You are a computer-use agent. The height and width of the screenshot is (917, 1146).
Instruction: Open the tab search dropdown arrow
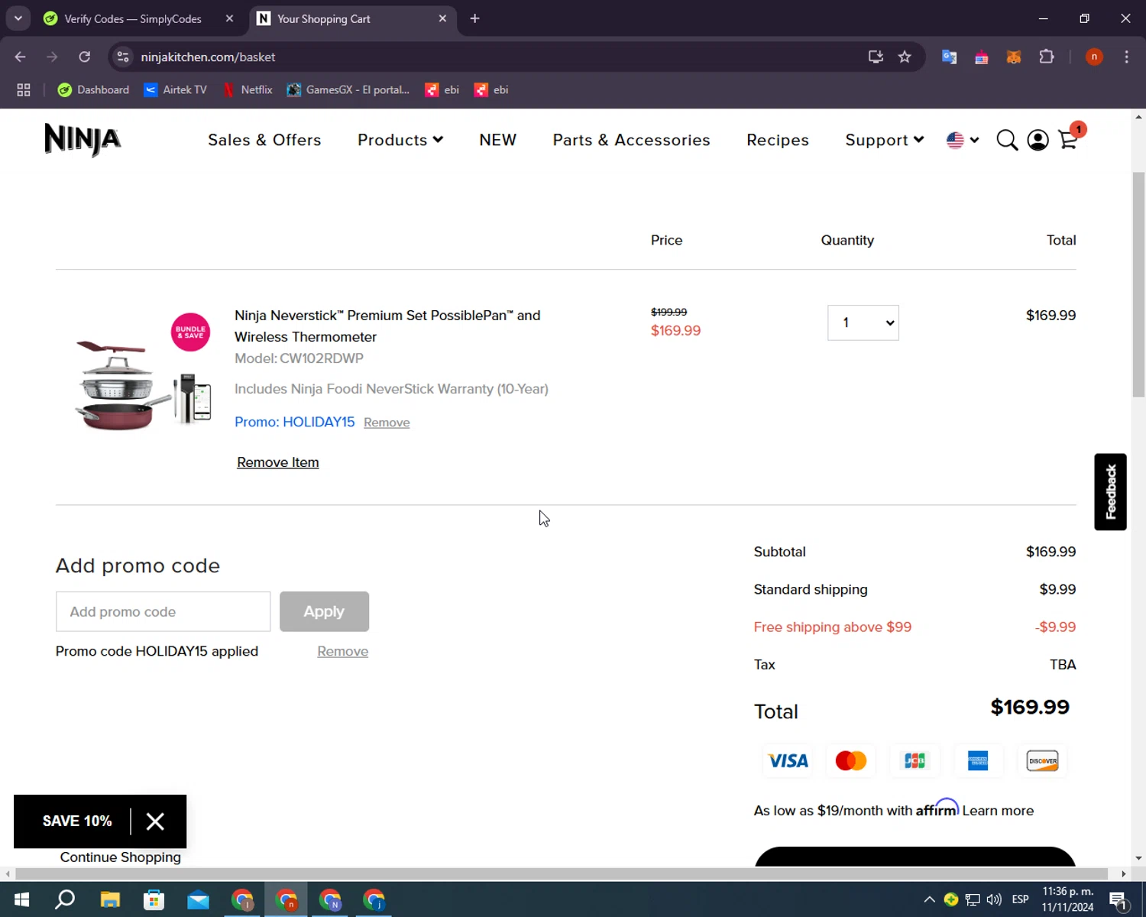point(18,18)
